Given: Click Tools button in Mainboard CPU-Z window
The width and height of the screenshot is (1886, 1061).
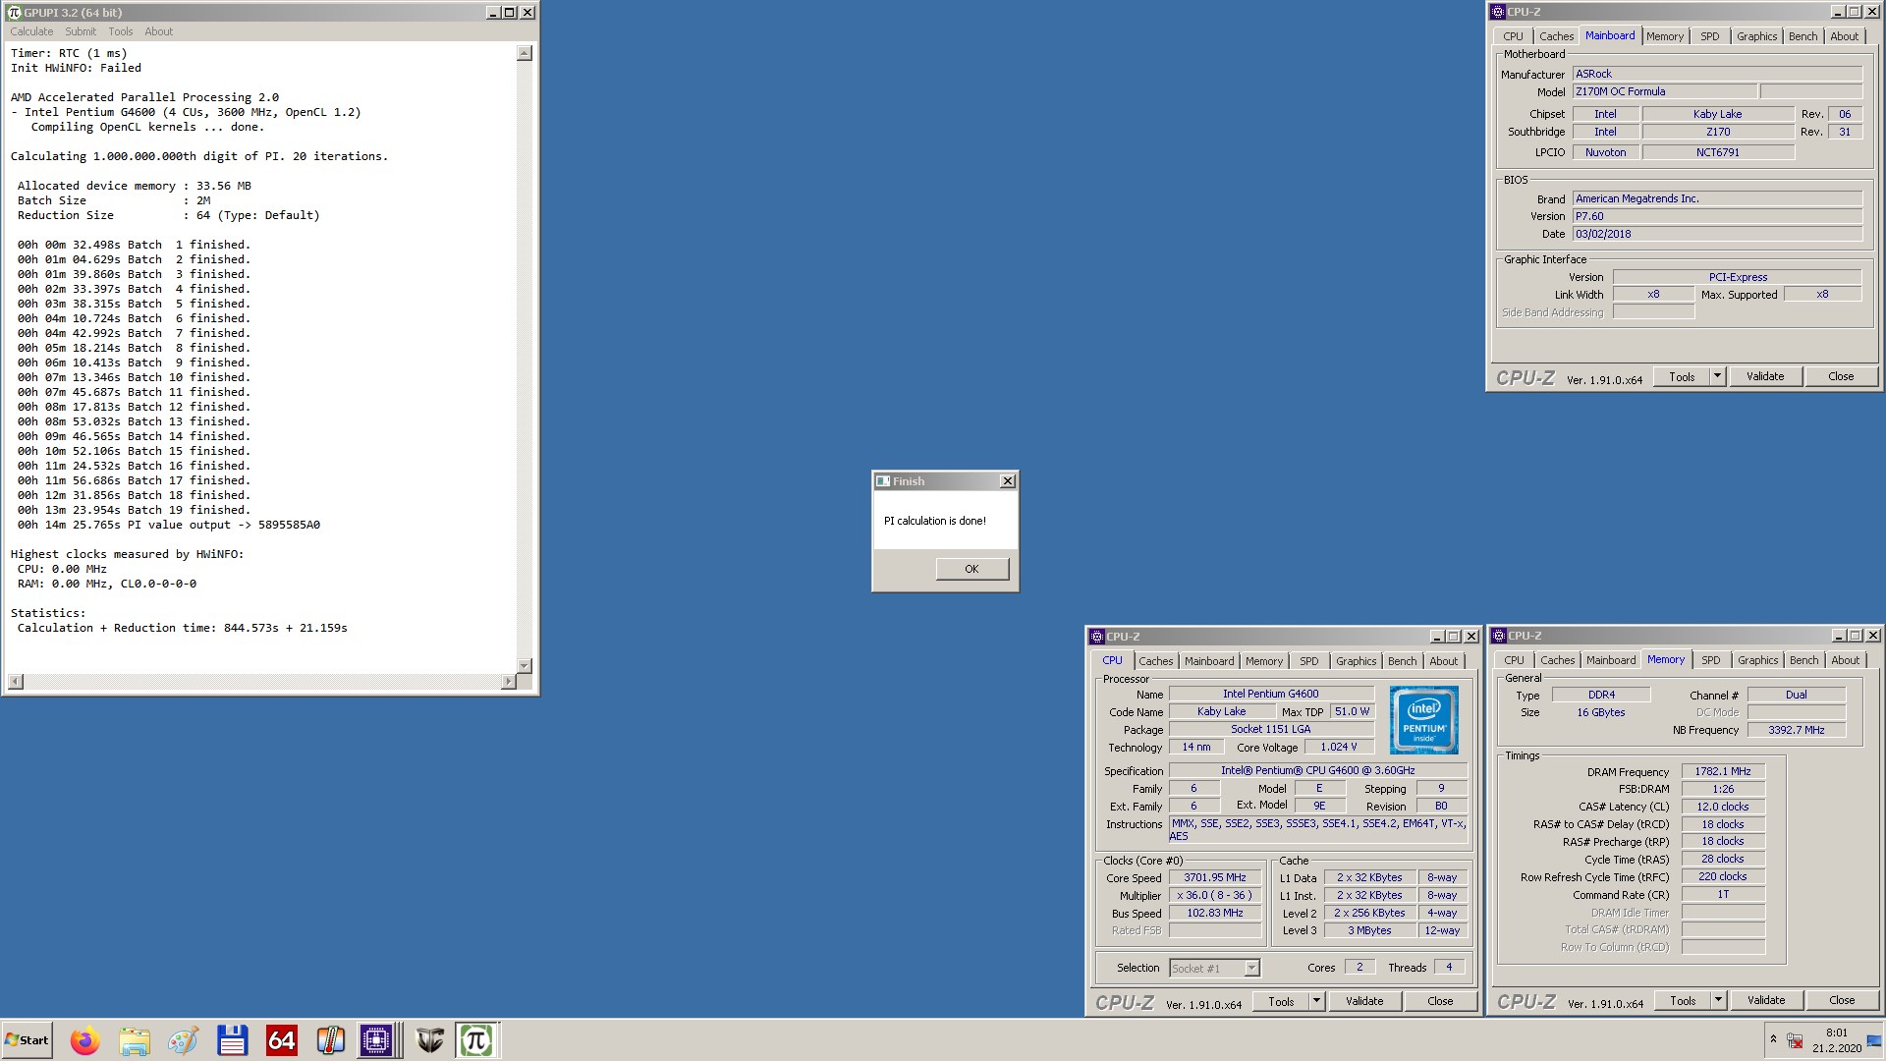Looking at the screenshot, I should [x=1682, y=376].
